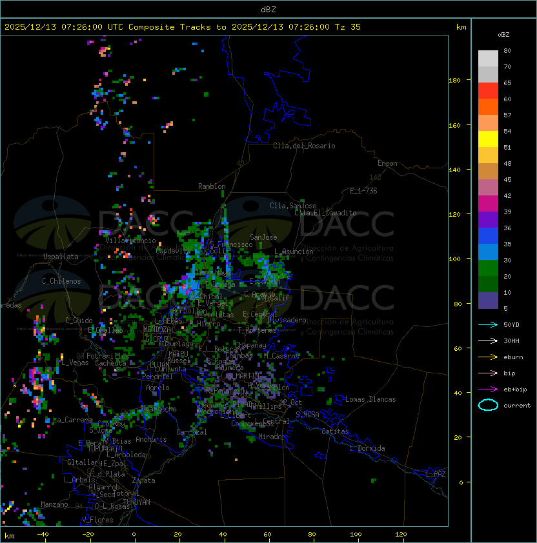Click the '50YD' legend label
Screen dimensions: 537x543
click(511, 325)
